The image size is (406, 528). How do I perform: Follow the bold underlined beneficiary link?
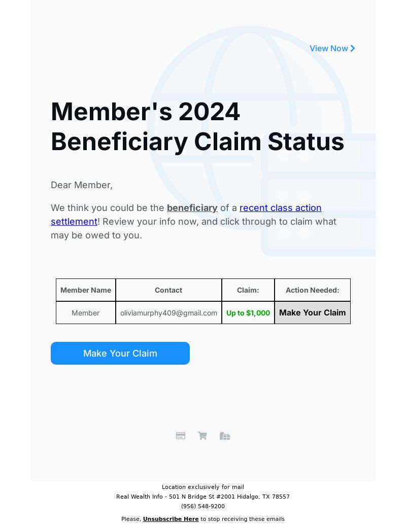tap(192, 208)
